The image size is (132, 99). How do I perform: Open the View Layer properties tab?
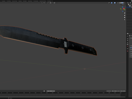(128, 42)
